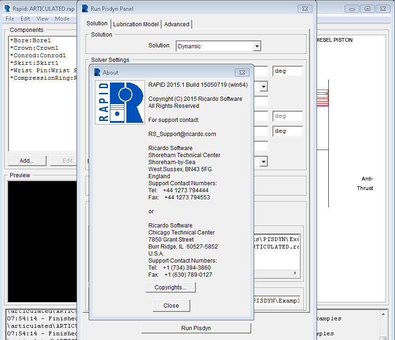Viewport: 395px width, 340px height.
Task: Open the Copyrights... button
Action: point(170,287)
